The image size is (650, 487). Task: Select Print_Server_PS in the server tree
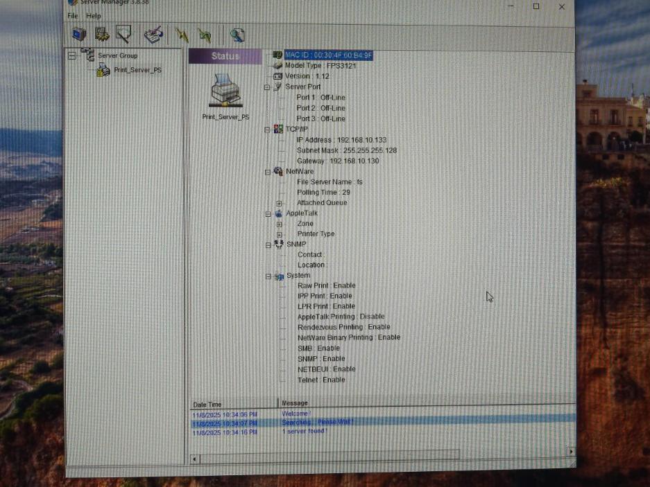[x=137, y=70]
